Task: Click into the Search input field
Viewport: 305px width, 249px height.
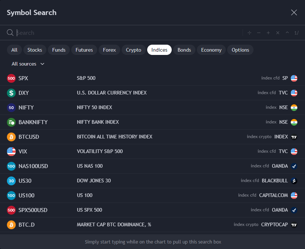Action: click(128, 33)
